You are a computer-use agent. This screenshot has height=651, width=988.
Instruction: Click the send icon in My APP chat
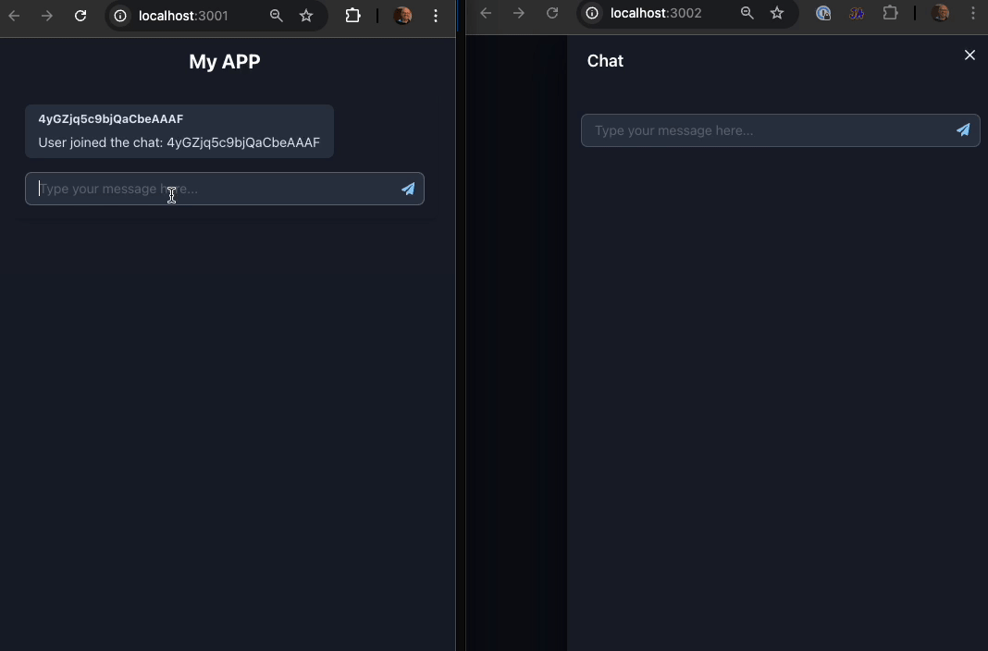click(408, 189)
